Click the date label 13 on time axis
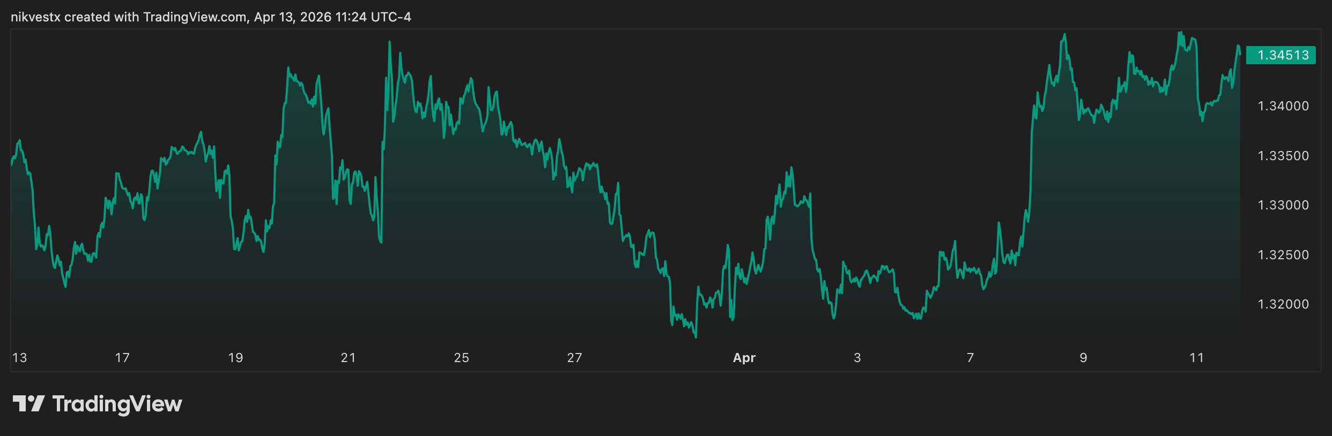 coord(20,358)
